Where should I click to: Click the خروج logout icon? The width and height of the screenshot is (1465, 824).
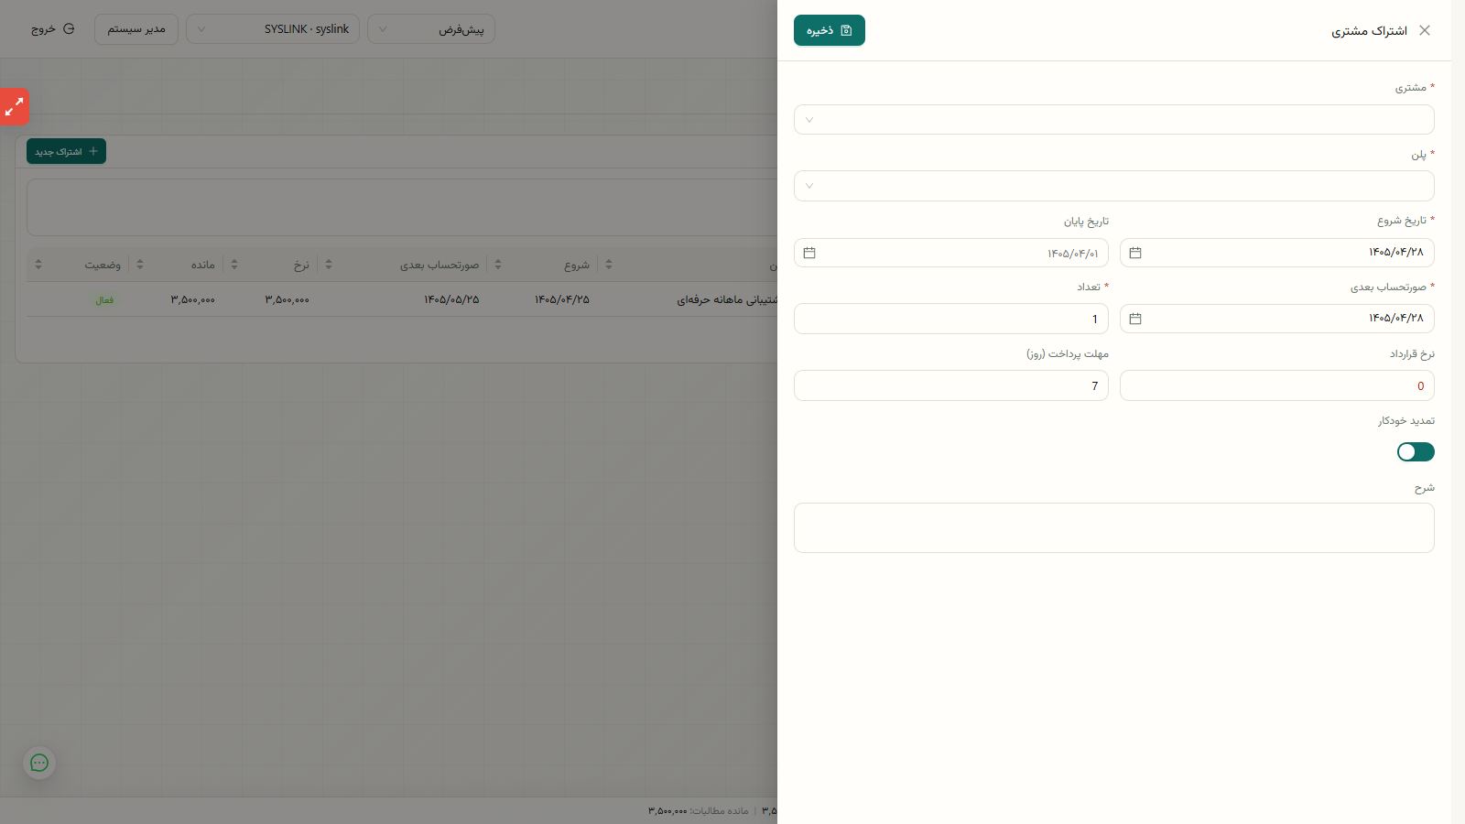click(x=69, y=29)
